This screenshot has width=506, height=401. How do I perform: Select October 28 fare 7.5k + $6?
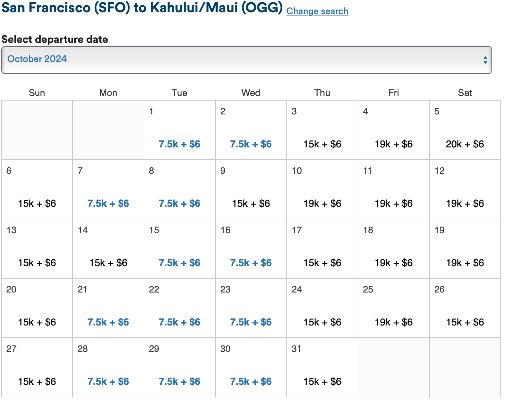tap(108, 382)
